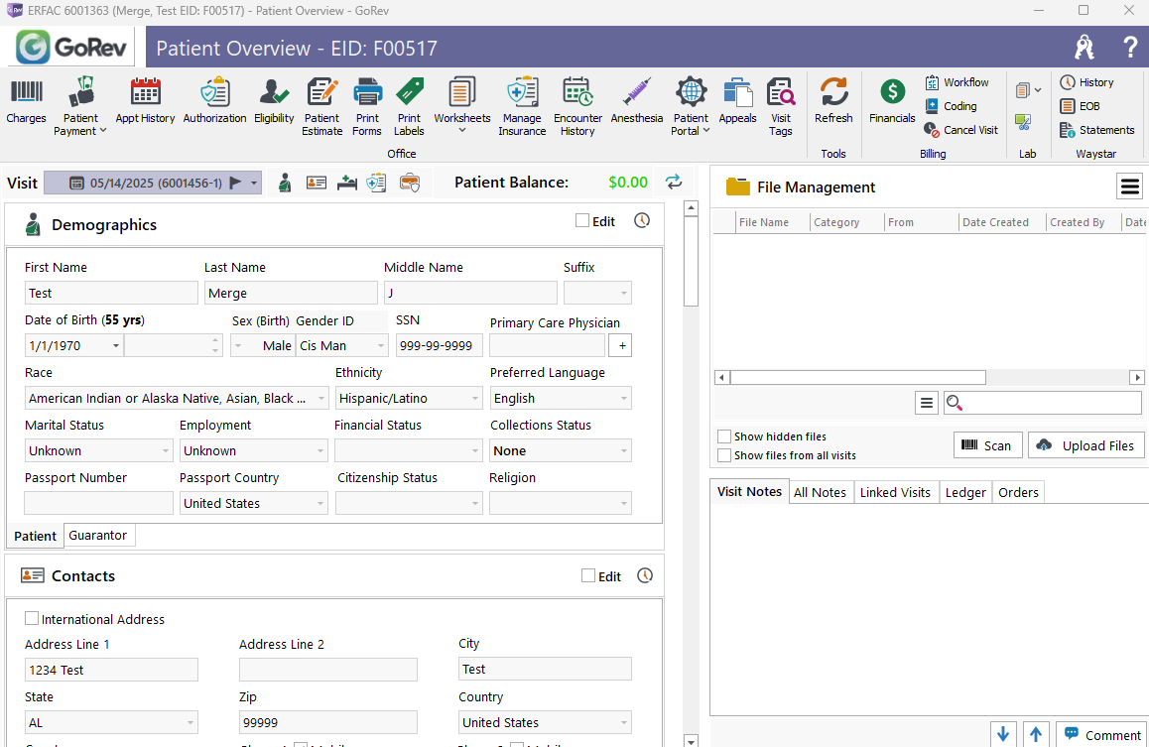The width and height of the screenshot is (1149, 747).
Task: Switch to the Guarantor tab
Action: [98, 536]
